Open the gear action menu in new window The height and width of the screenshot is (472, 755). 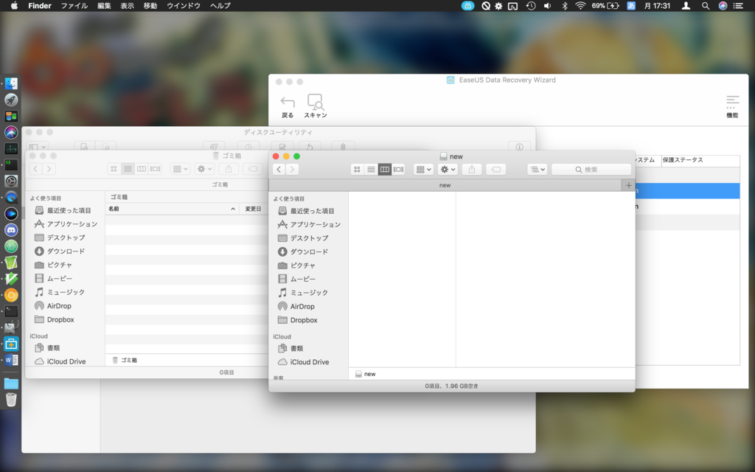448,170
